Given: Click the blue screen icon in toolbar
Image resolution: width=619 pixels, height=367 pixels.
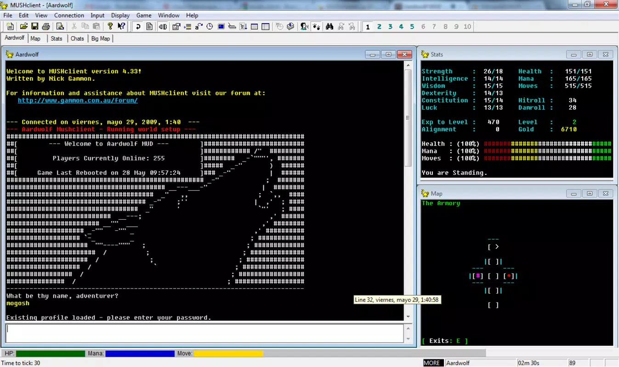Looking at the screenshot, I should pos(221,27).
